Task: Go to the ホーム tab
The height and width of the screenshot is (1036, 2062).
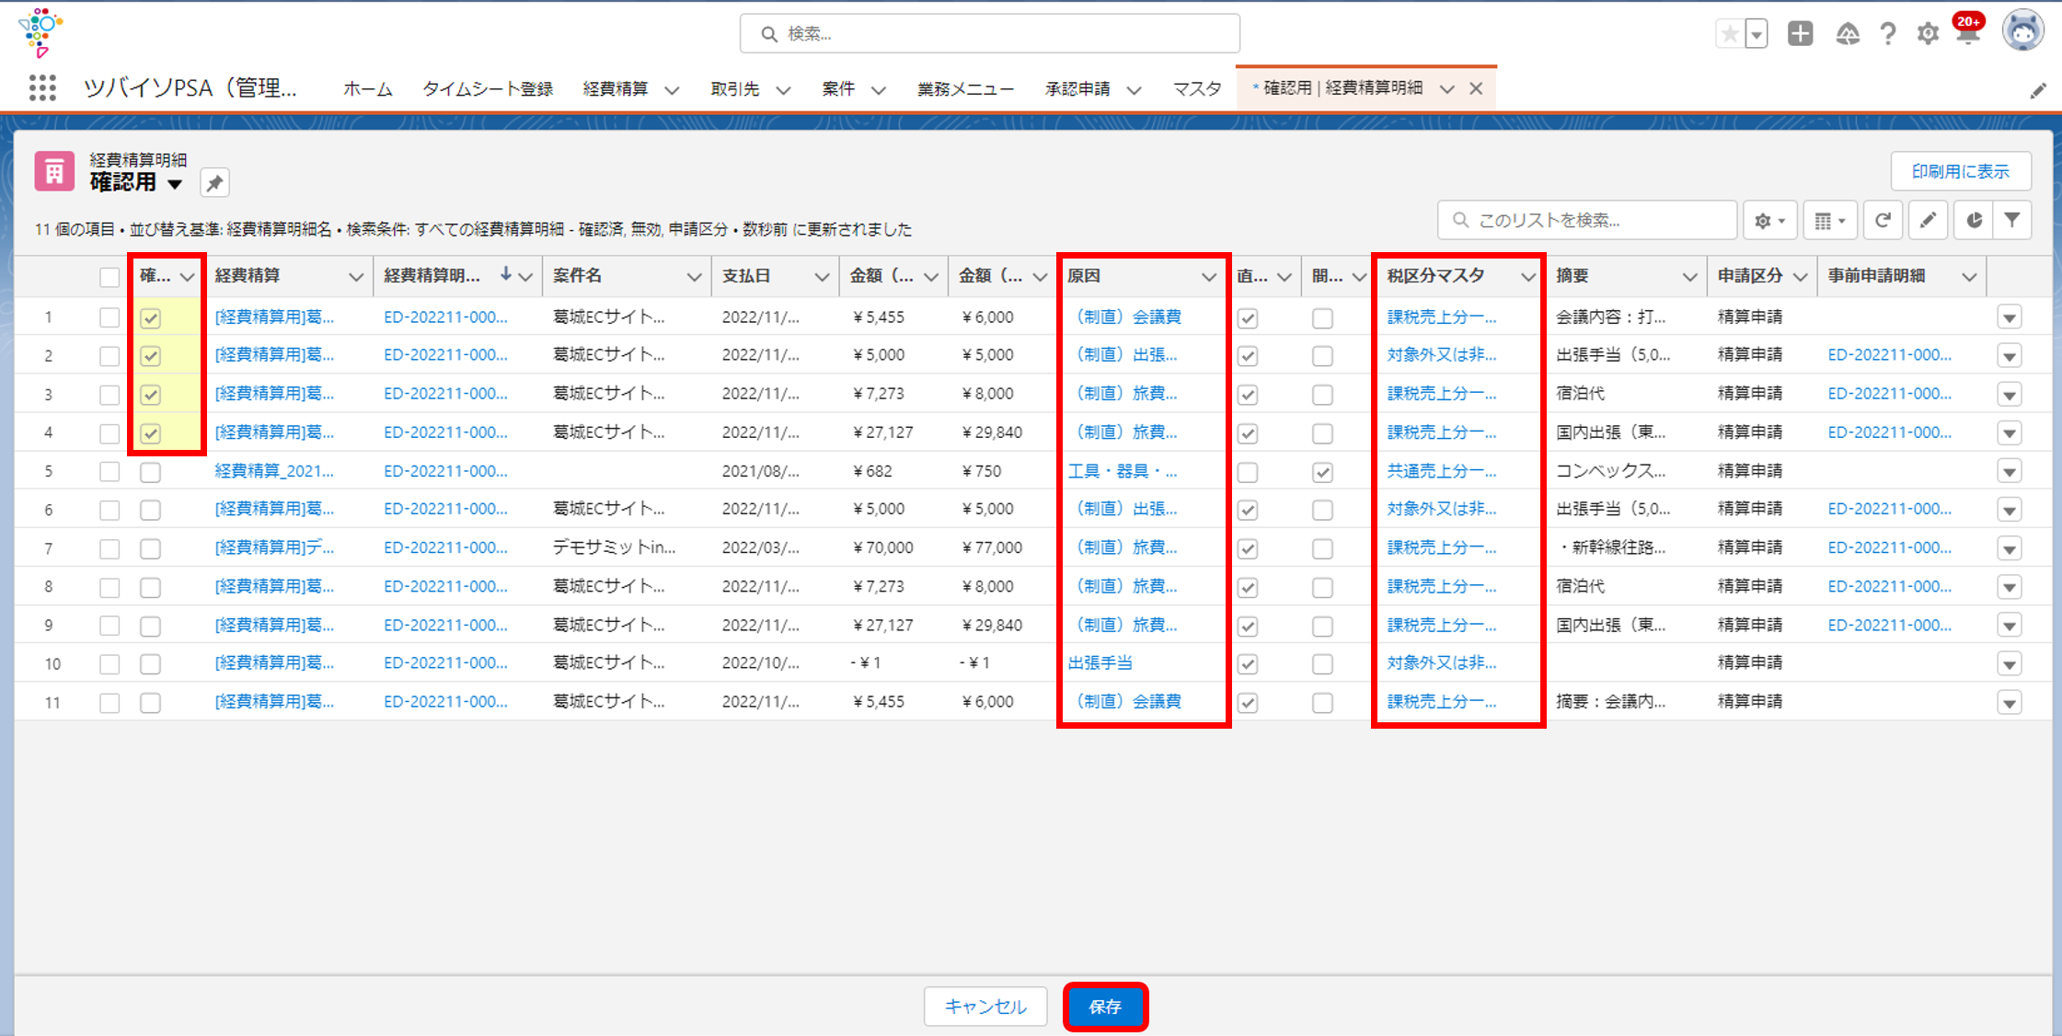Action: click(368, 89)
